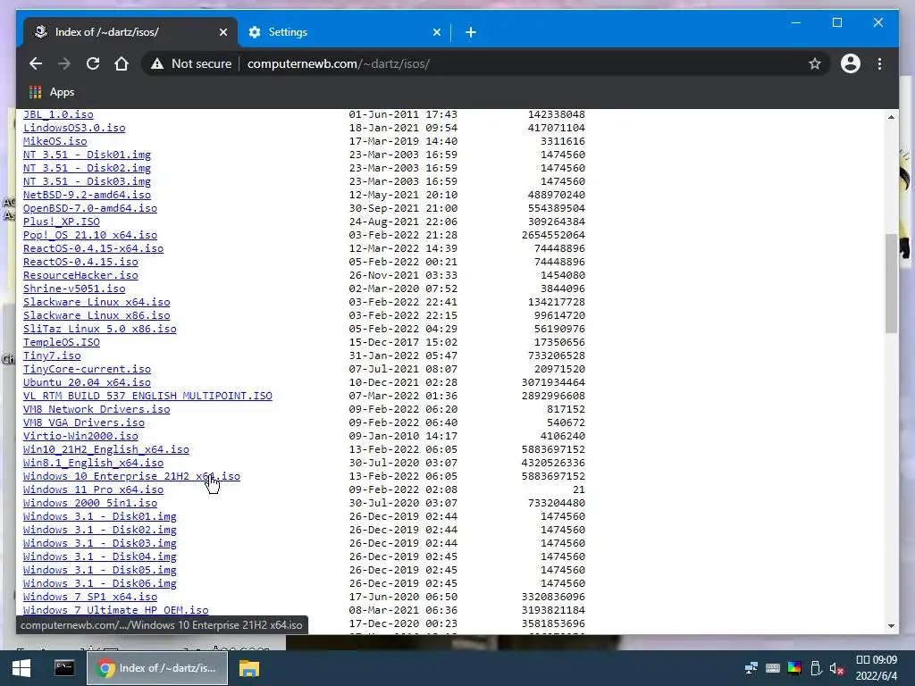This screenshot has width=915, height=686.
Task: Select the file size 5883697152 for Win10_21H2
Action: coord(553,450)
